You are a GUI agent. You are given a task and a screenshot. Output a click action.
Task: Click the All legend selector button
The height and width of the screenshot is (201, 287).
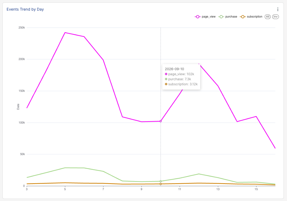[268, 17]
